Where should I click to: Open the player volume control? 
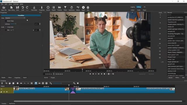pyautogui.click(x=113, y=74)
